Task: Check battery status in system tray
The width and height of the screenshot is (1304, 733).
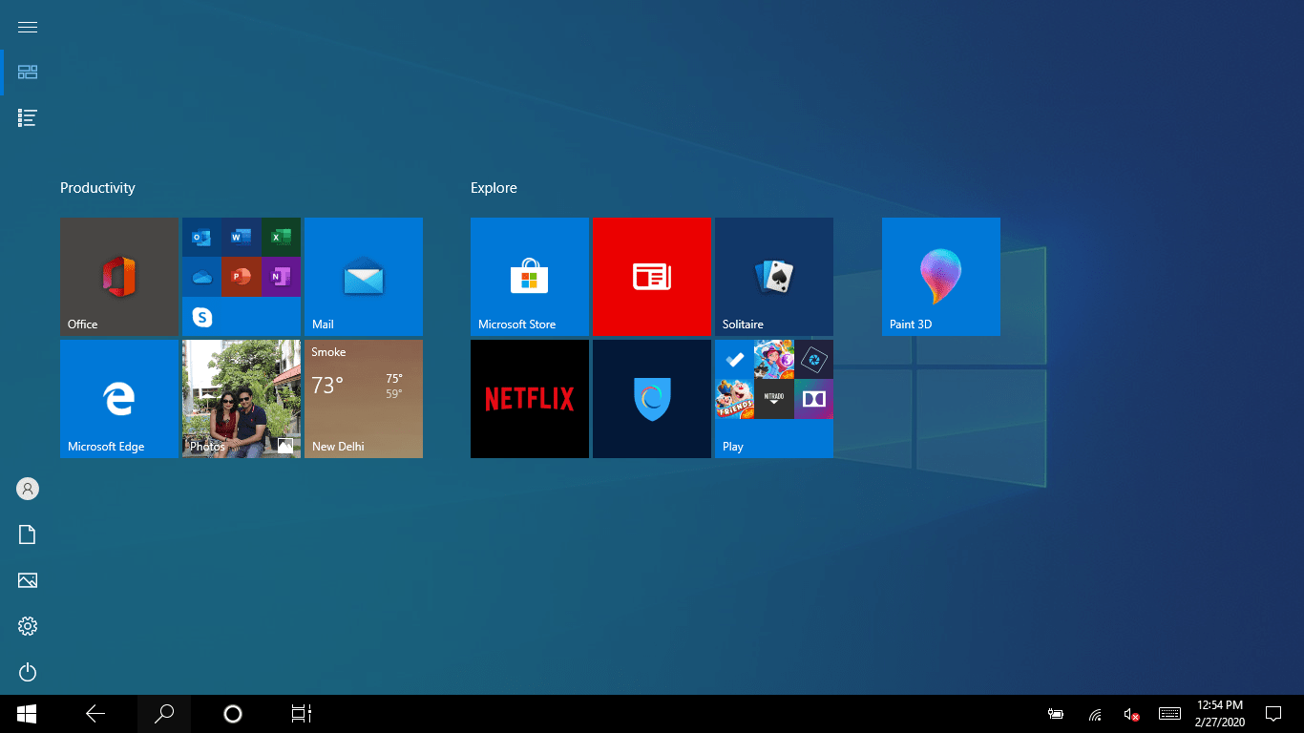Action: click(1056, 714)
